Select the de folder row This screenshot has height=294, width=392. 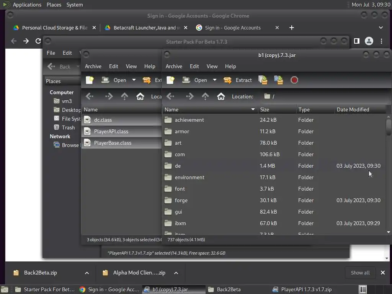coord(274,166)
